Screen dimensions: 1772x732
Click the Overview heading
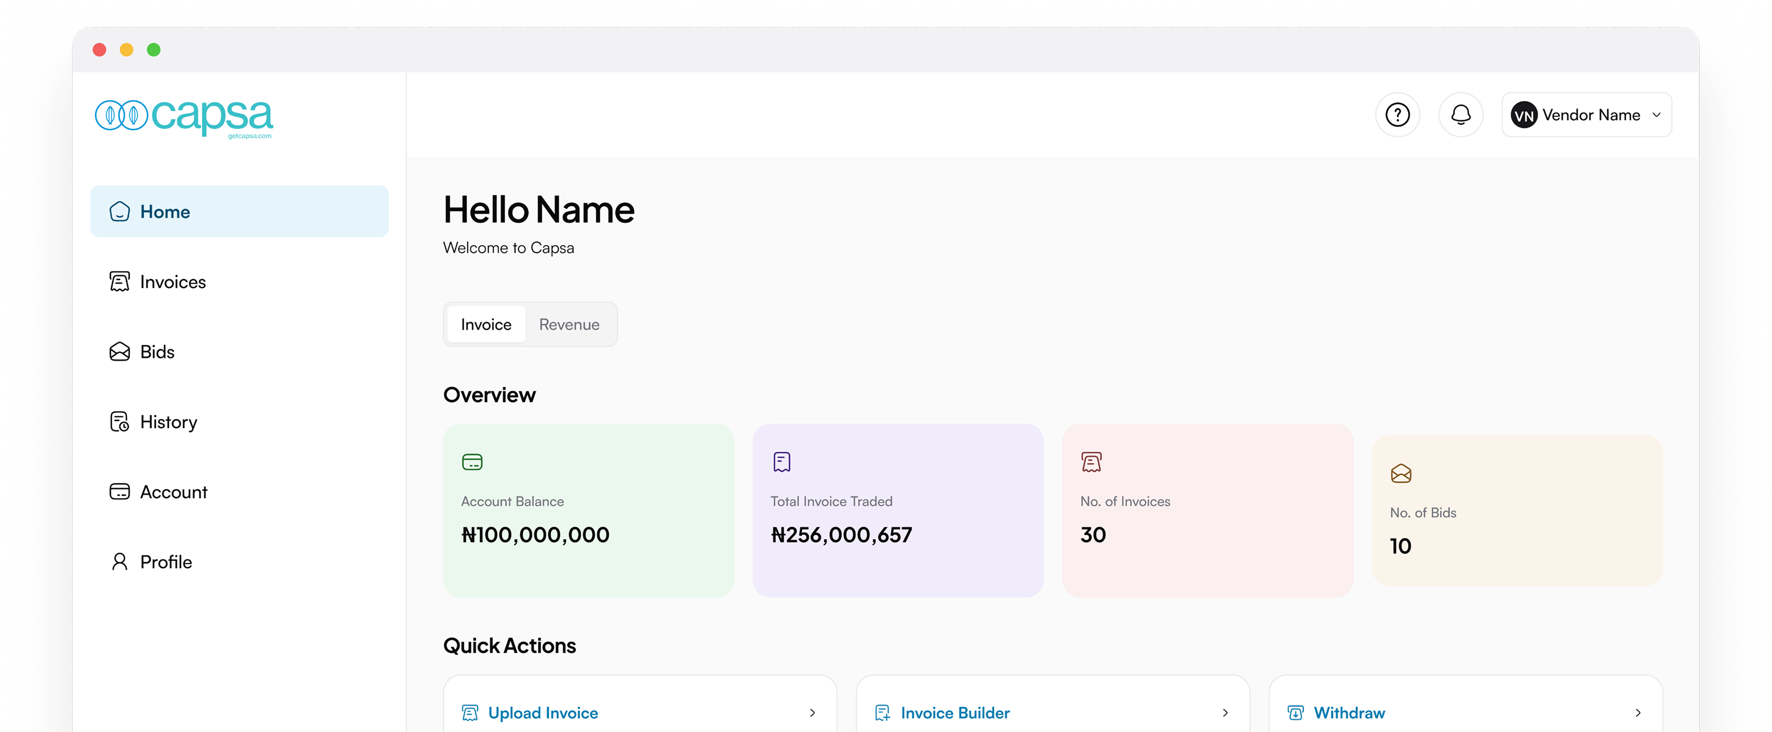(x=489, y=395)
